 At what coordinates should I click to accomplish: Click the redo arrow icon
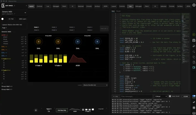pyautogui.click(x=194, y=52)
